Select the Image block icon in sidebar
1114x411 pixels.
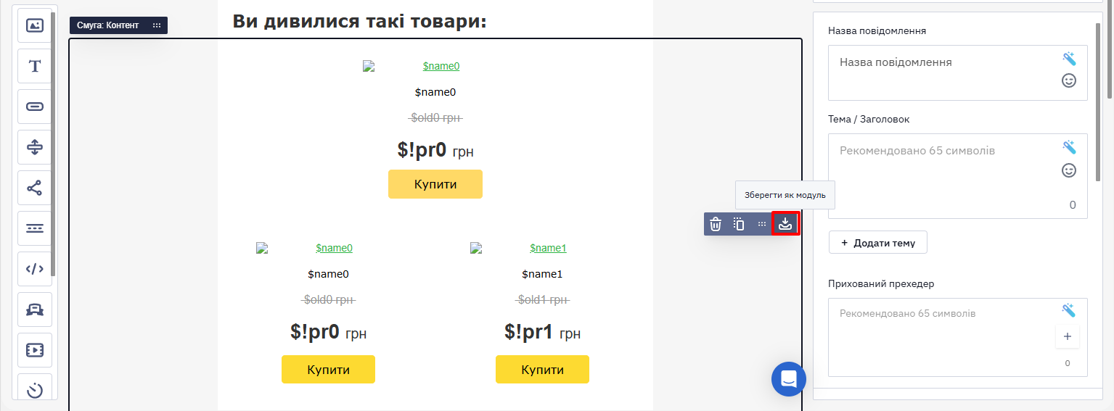[x=35, y=25]
